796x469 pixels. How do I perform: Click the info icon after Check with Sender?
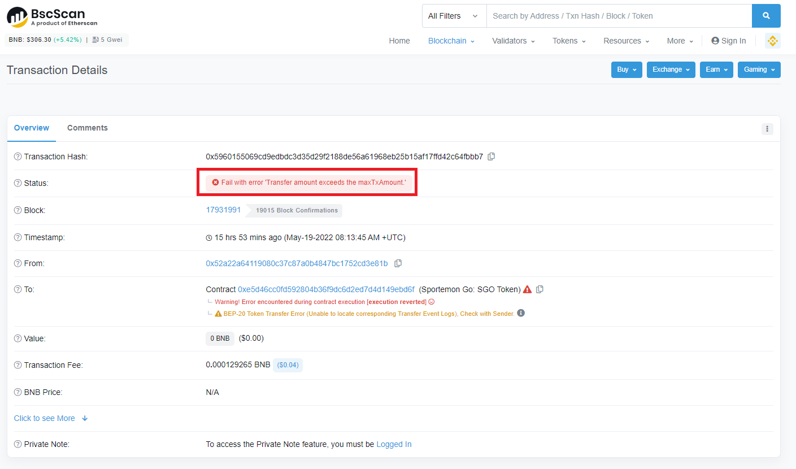coord(521,313)
